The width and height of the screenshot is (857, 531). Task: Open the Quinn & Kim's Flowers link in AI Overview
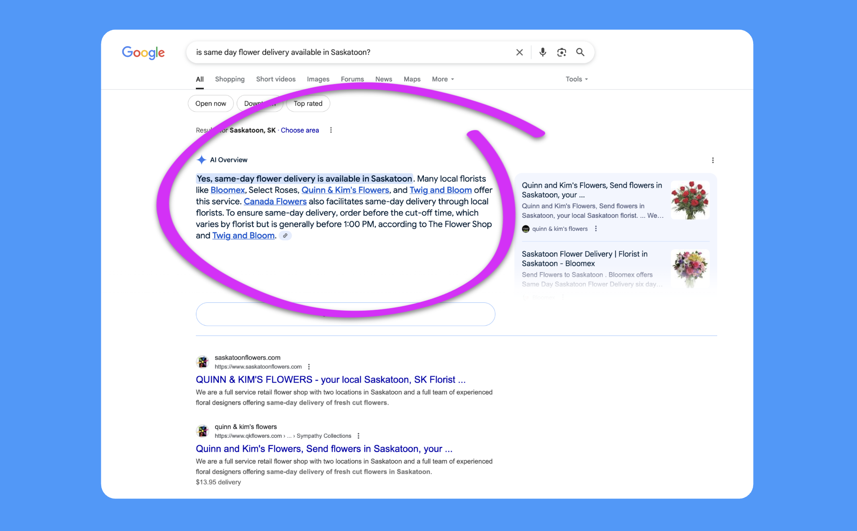point(345,190)
